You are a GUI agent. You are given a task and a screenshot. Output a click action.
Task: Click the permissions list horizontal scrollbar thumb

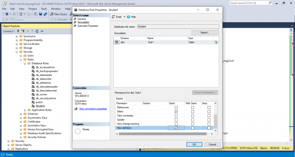[x=163, y=134]
